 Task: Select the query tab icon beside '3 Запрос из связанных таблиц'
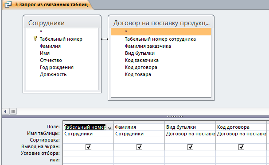coord(8,4)
